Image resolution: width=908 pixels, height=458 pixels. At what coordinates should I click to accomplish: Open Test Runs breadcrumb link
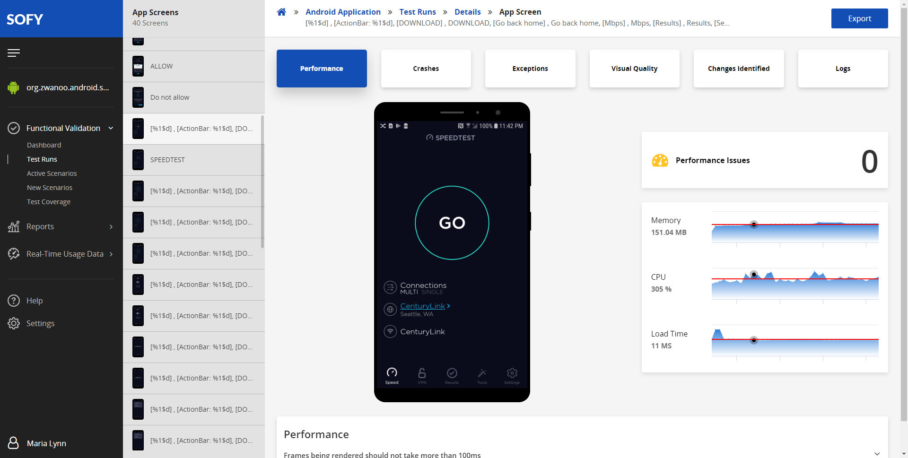418,12
